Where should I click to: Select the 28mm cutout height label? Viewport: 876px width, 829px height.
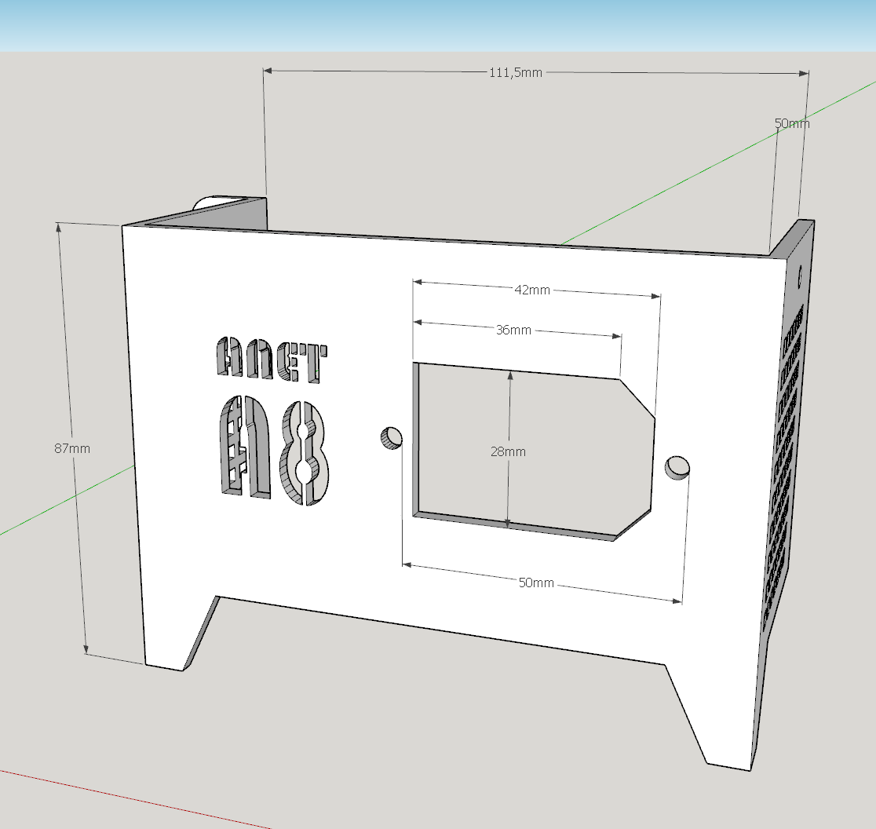coord(508,451)
